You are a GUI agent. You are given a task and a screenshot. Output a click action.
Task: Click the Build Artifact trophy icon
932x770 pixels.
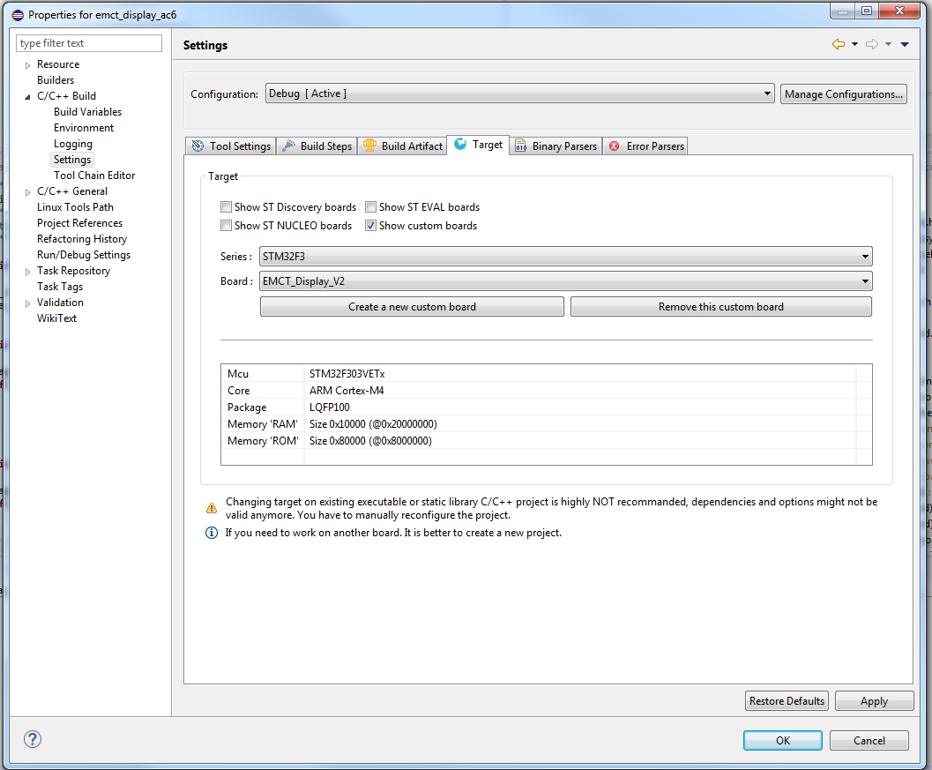click(369, 146)
